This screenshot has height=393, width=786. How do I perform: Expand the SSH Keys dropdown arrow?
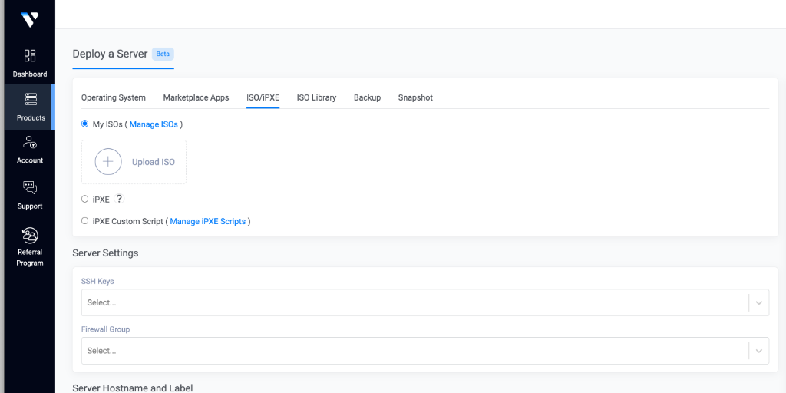[758, 303]
